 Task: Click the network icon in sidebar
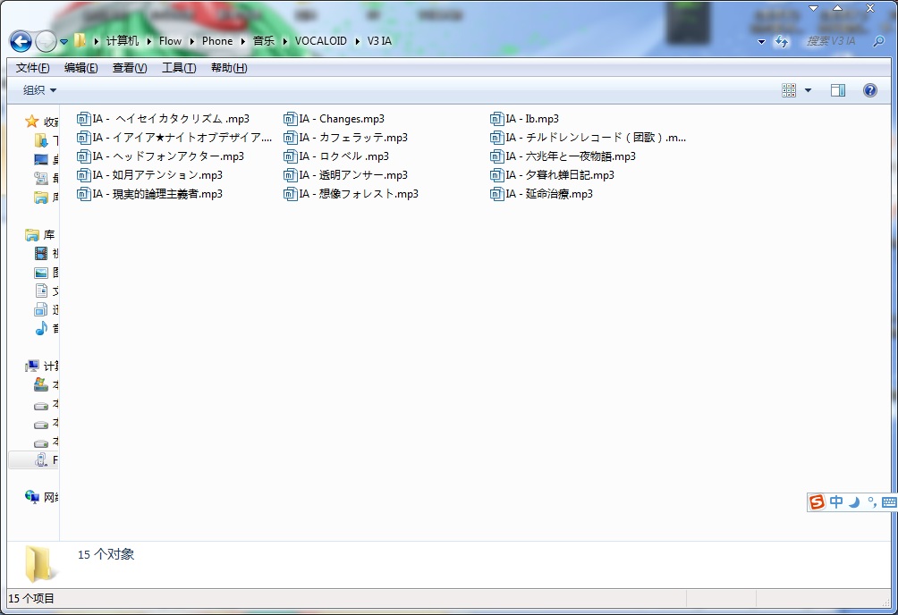tap(32, 497)
